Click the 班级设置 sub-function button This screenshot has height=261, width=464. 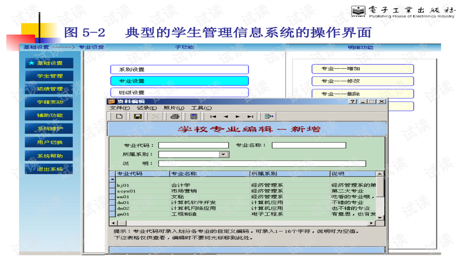pyautogui.click(x=179, y=92)
